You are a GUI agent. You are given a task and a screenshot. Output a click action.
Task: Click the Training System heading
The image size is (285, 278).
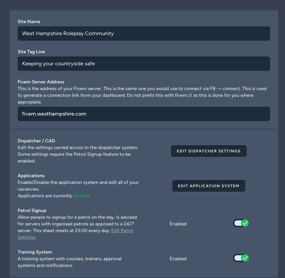[x=35, y=252]
